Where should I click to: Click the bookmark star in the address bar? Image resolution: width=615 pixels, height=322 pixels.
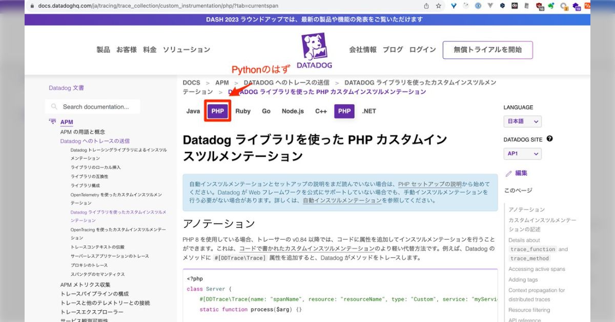(439, 6)
